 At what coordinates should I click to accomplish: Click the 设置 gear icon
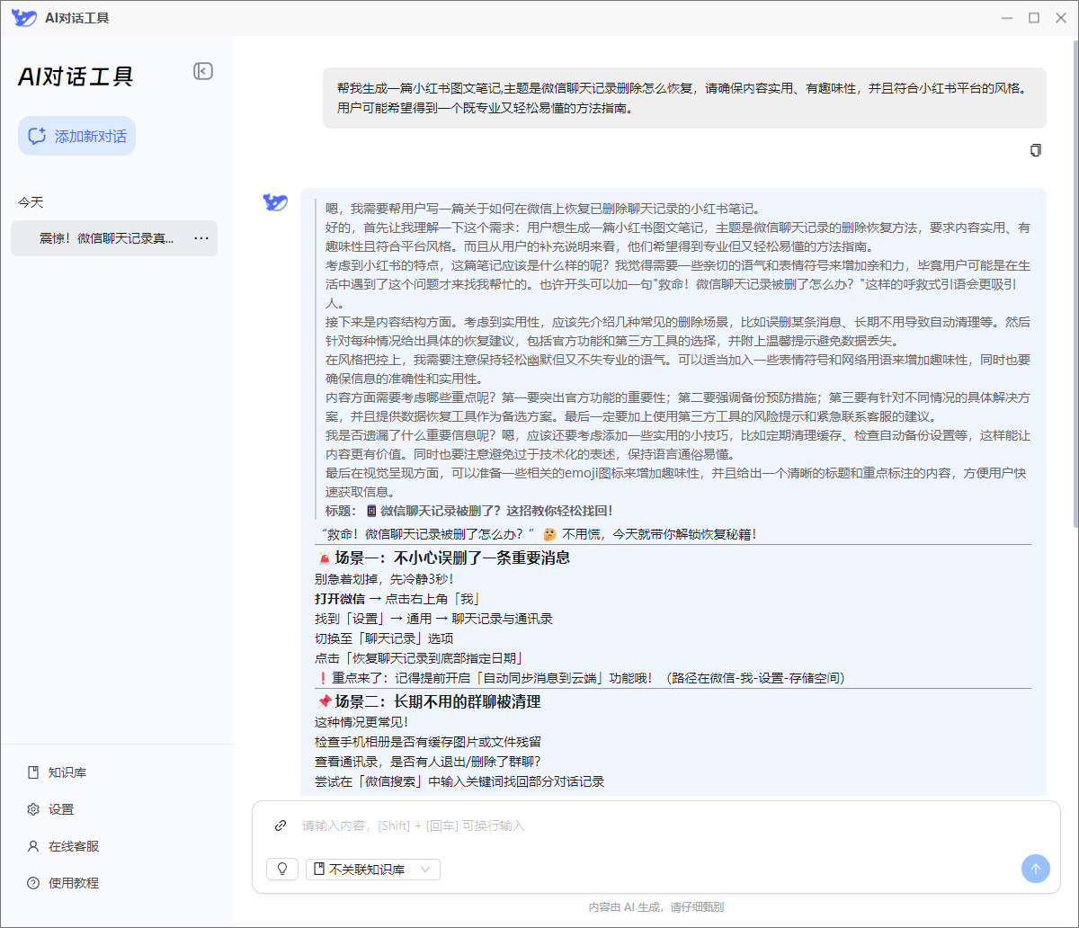click(x=33, y=809)
